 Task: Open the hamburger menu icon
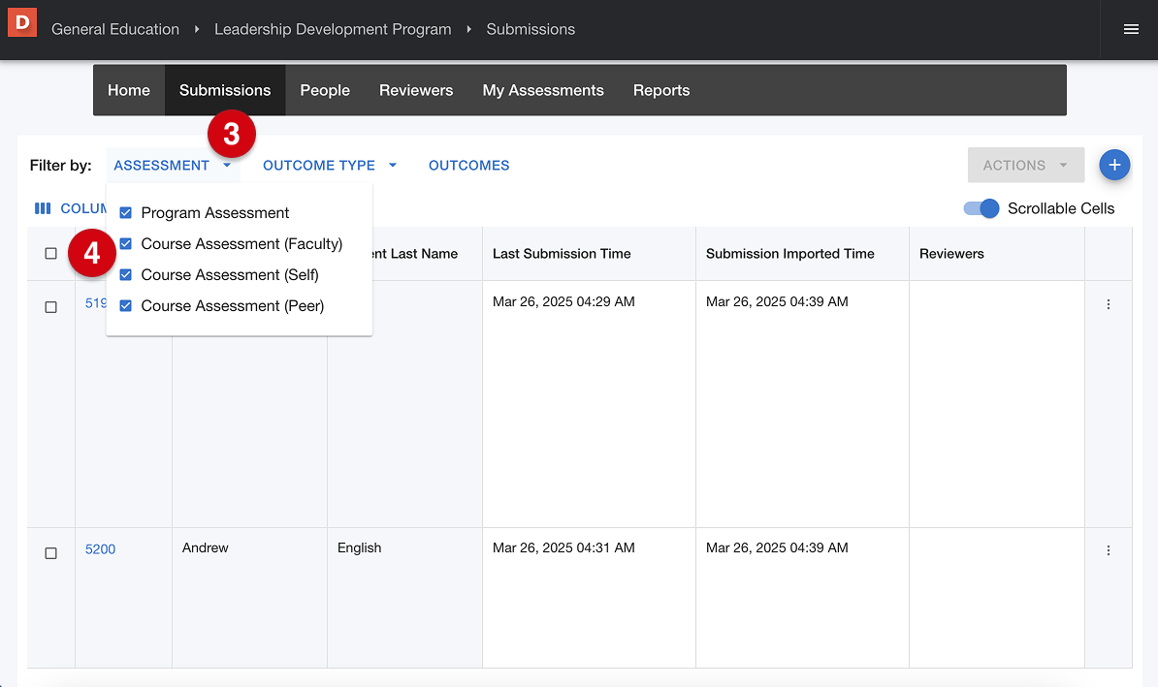(x=1131, y=29)
